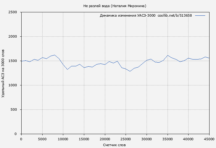Screen dimensions: 216x148
Task: Click the blue legend line sample
Action: click(200, 15)
